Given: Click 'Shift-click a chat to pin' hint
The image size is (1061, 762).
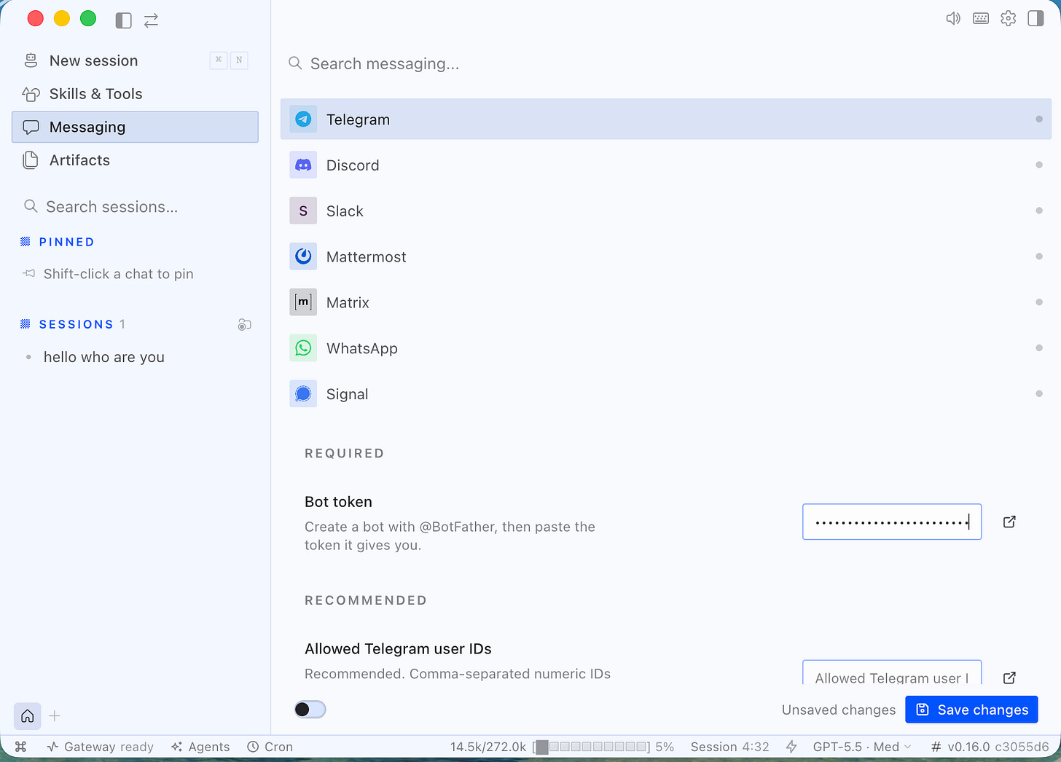Looking at the screenshot, I should coord(119,274).
